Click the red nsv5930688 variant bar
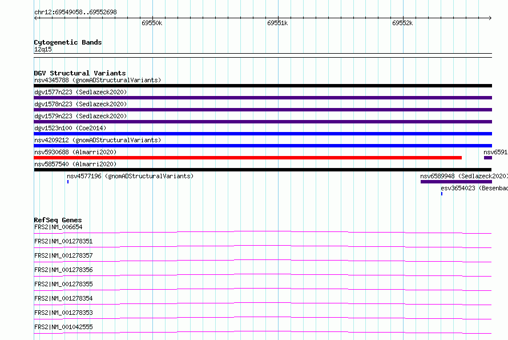508x340 pixels. (248, 158)
